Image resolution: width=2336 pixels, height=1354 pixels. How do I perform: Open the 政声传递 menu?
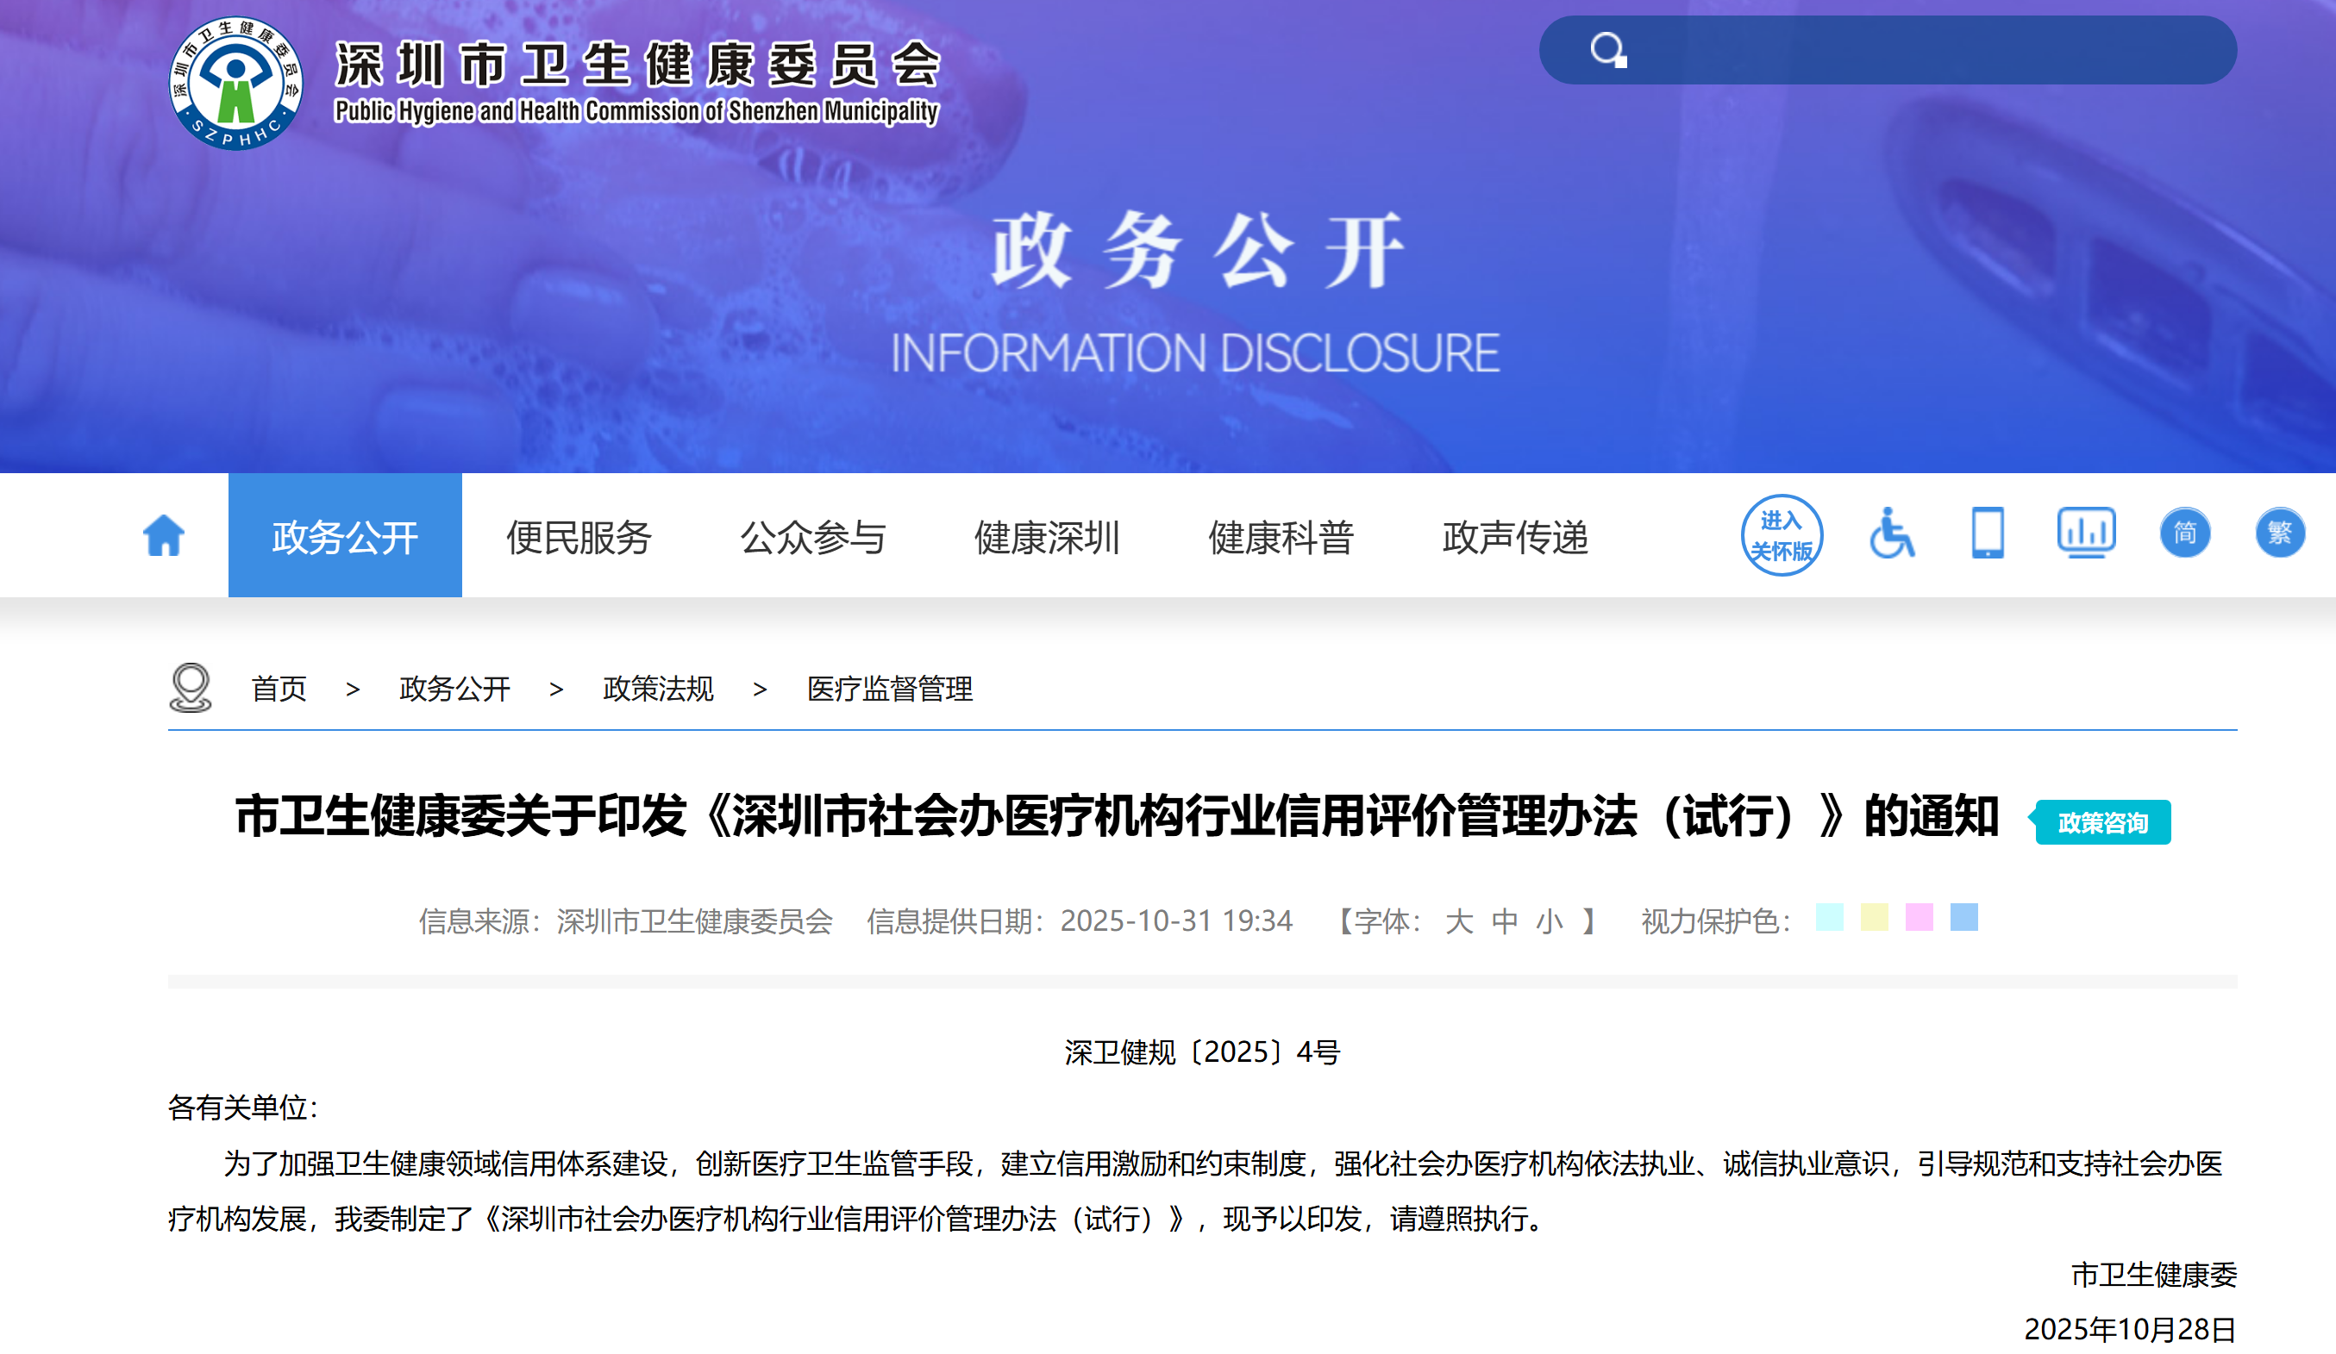[1516, 538]
